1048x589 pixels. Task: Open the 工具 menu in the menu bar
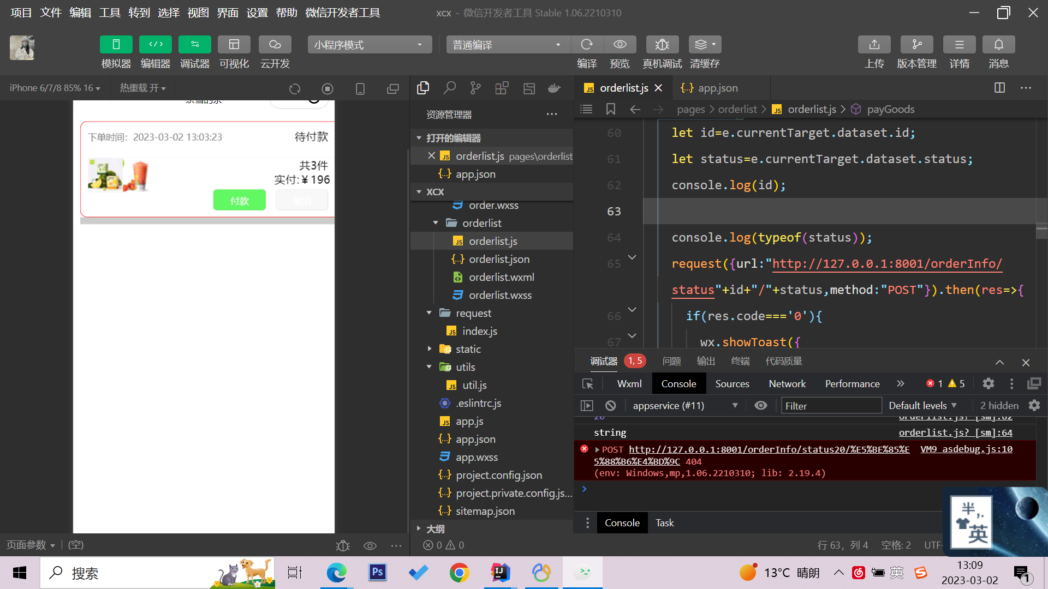click(109, 13)
